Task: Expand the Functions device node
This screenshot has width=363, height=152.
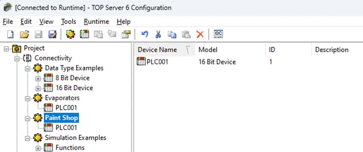Action: click(x=38, y=148)
